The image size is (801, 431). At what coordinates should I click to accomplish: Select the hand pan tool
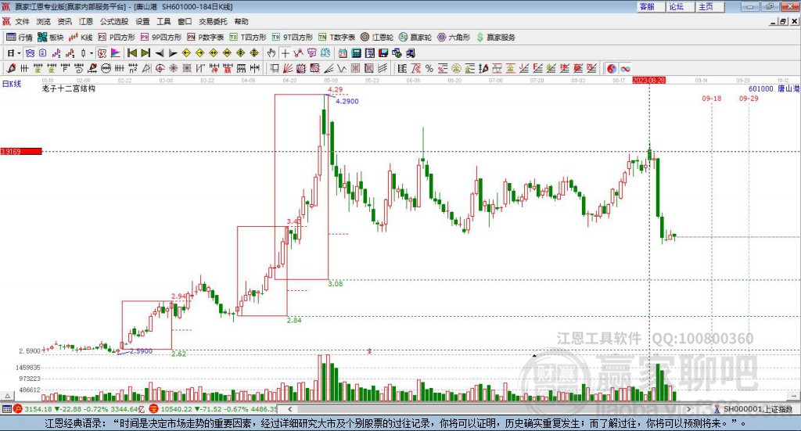click(x=271, y=53)
